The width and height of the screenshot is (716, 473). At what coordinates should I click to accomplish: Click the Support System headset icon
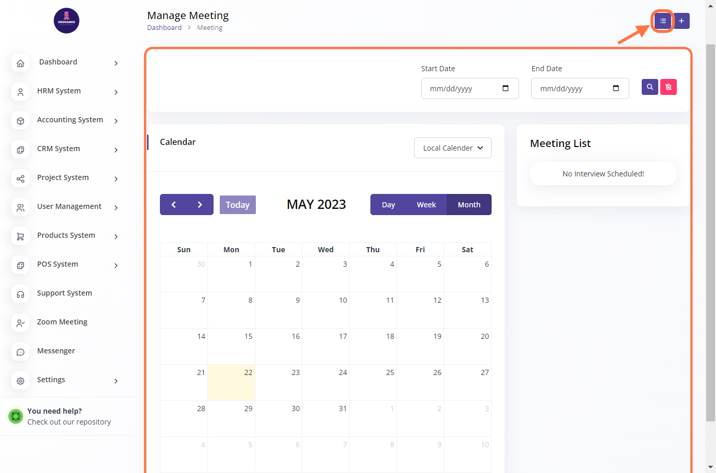(21, 294)
